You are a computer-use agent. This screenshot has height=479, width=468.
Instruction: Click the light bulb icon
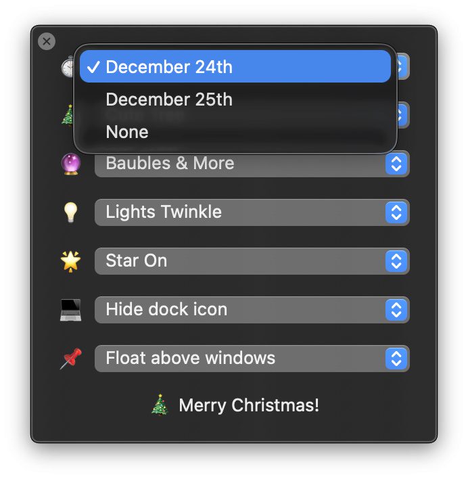click(x=70, y=212)
